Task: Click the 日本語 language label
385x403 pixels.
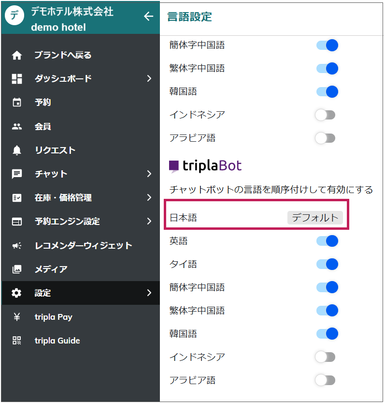Action: tap(183, 218)
